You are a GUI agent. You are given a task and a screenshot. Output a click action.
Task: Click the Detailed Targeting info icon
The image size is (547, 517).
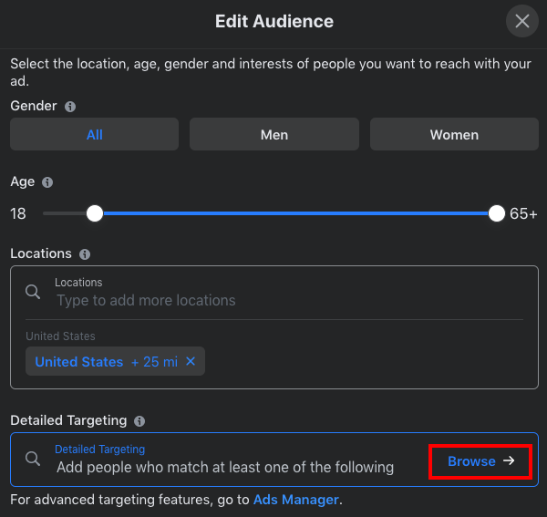(x=139, y=421)
